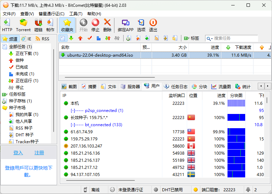
Task: Open the Files (文件) tab
Action: 109,86
